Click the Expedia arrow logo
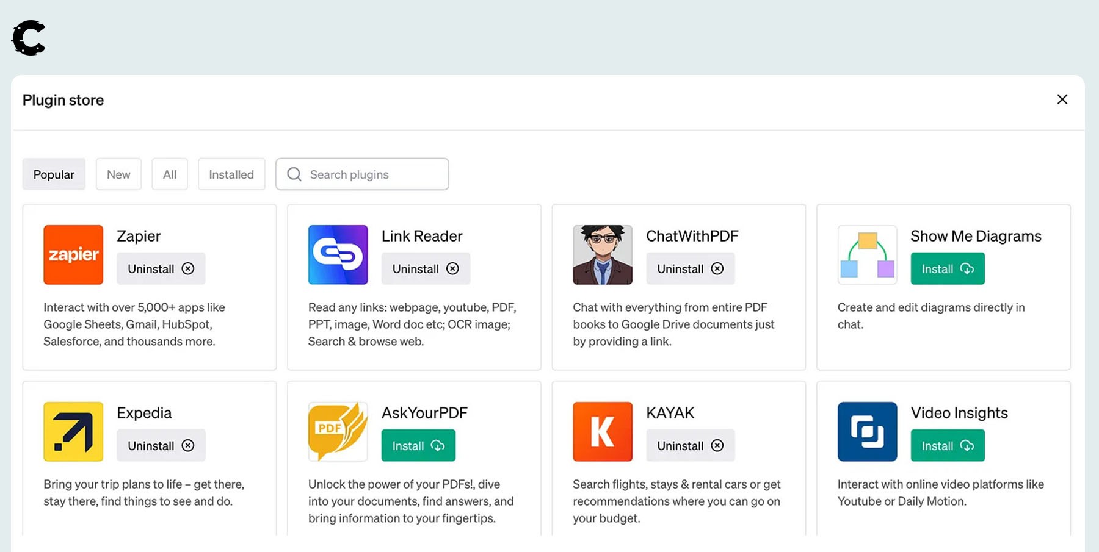1099x552 pixels. (x=73, y=431)
